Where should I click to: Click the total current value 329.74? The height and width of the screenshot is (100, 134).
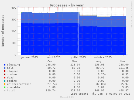(51, 91)
